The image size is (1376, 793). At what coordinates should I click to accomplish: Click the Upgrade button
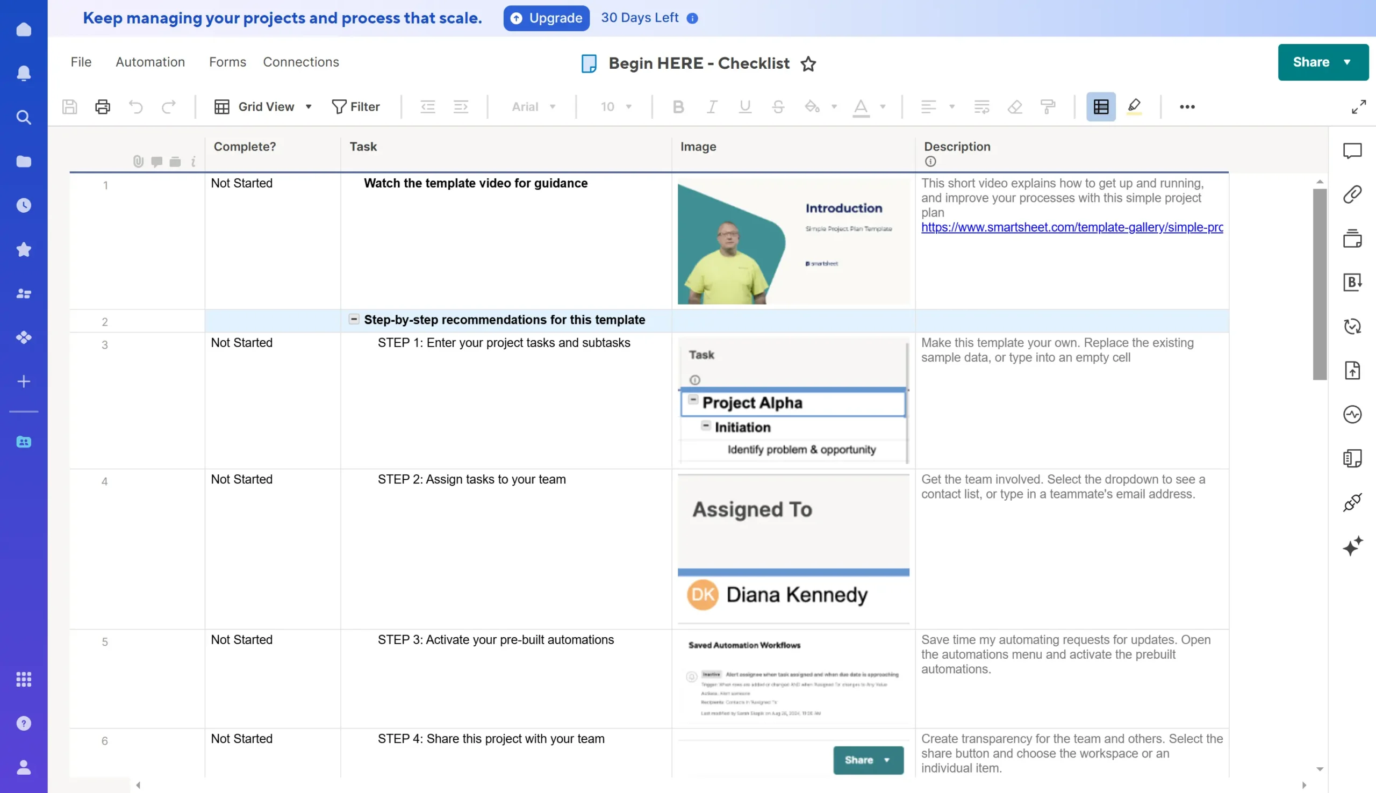point(547,18)
